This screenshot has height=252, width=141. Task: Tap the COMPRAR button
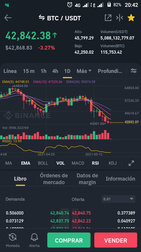click(x=69, y=240)
